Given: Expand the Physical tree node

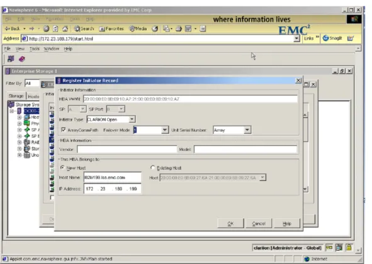Looking at the screenshot, I should (20, 123).
